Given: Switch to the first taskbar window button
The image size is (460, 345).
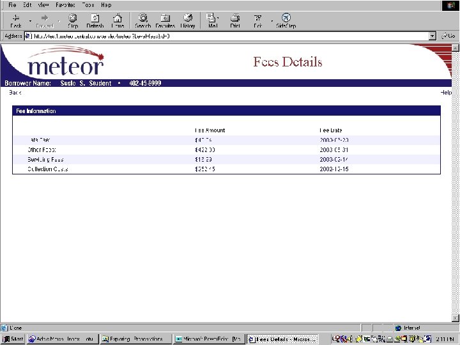Looking at the screenshot, I should (x=62, y=339).
